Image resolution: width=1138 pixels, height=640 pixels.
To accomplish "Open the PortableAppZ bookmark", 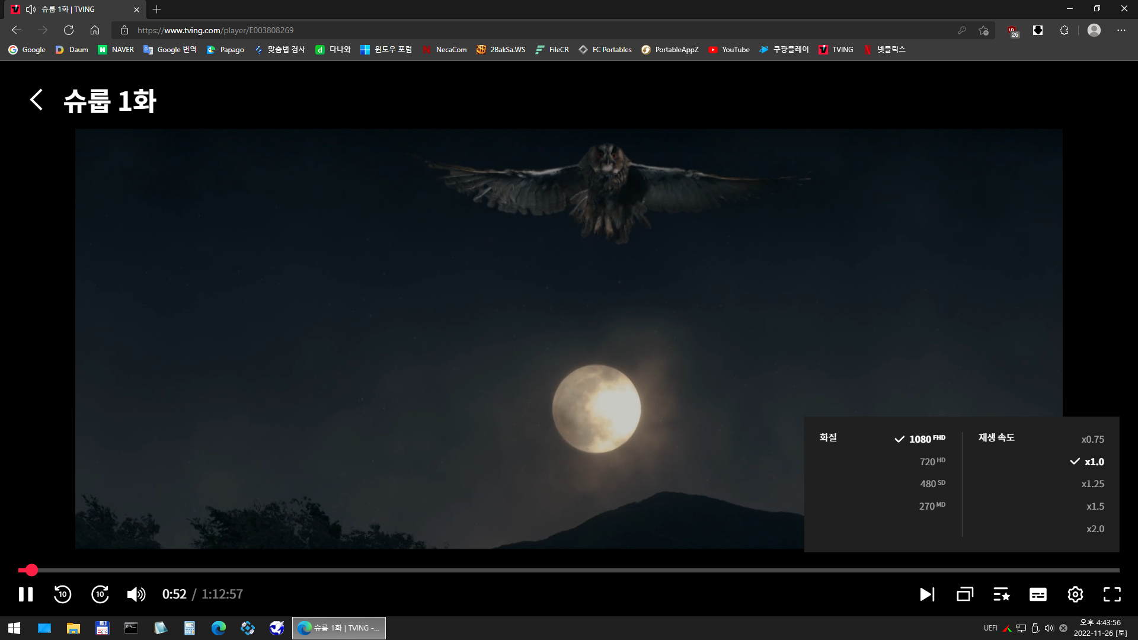I will click(x=670, y=50).
